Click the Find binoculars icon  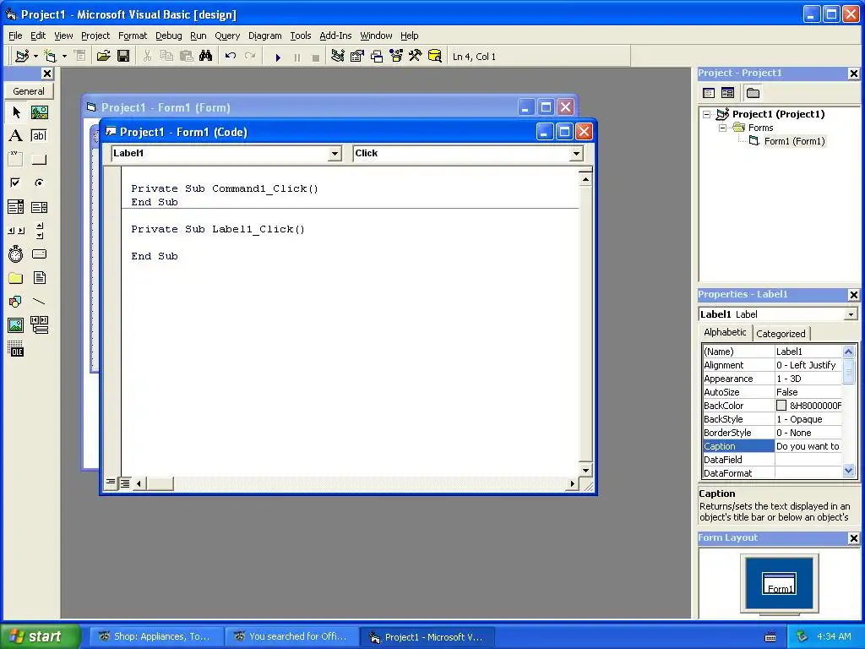click(x=206, y=56)
